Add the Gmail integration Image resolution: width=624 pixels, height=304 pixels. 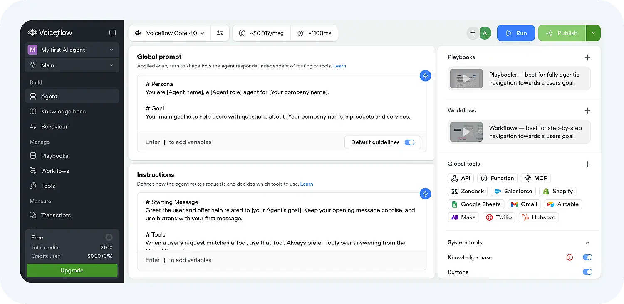(524, 204)
